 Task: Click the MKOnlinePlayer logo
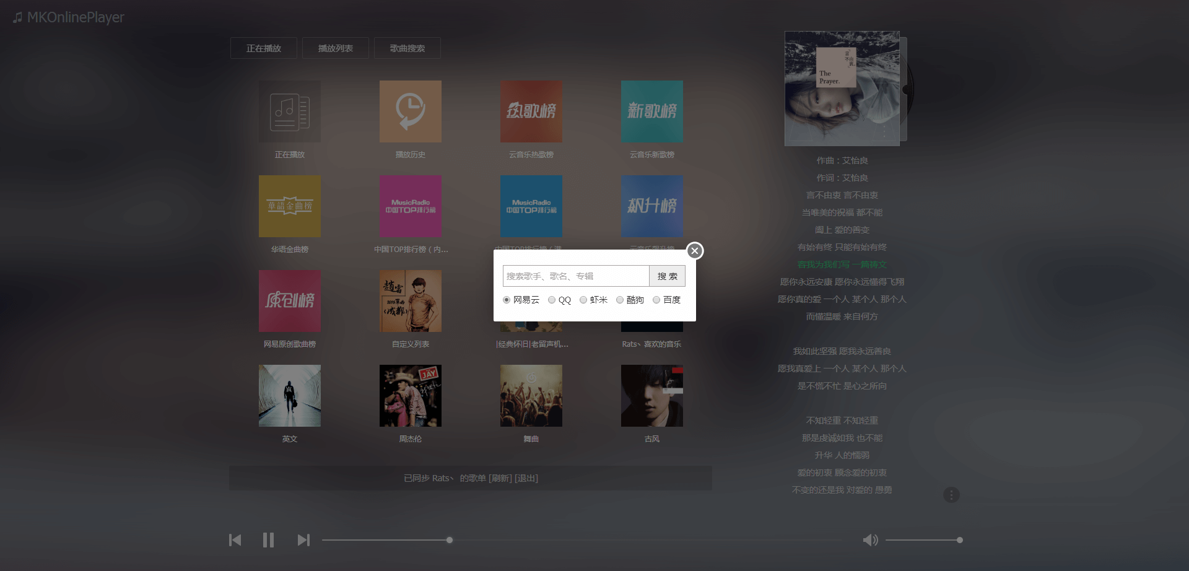(69, 17)
